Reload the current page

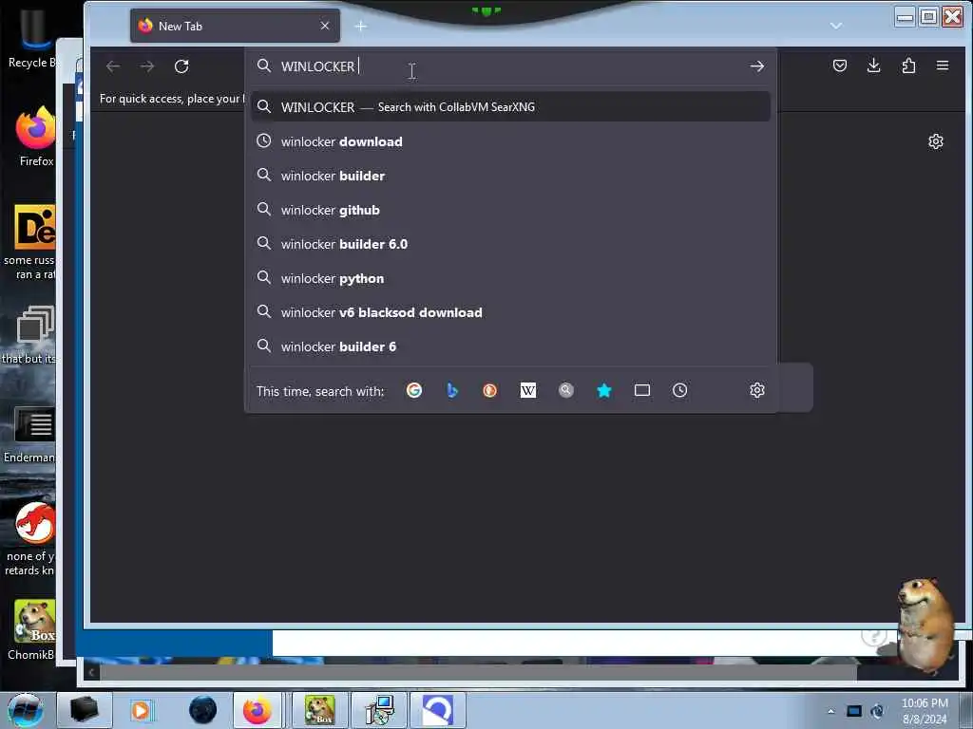tap(181, 66)
